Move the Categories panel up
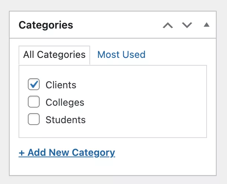Viewport: 227px width, 184px height. [x=168, y=25]
